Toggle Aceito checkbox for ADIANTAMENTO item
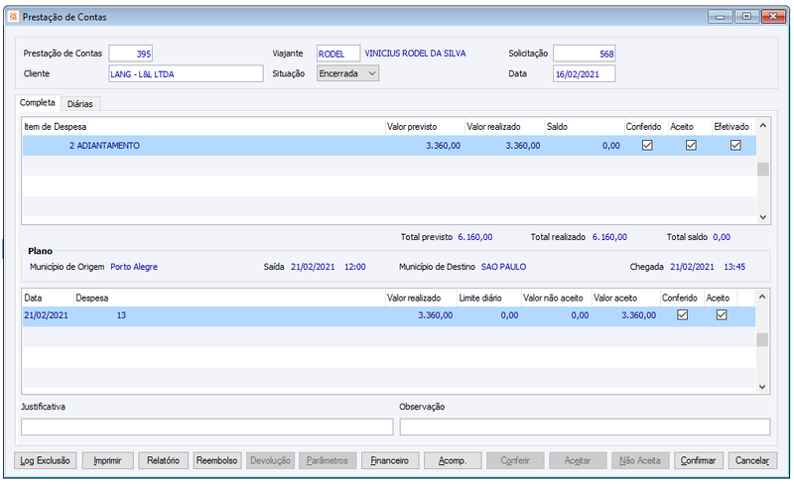This screenshot has height=484, width=794. tap(691, 146)
